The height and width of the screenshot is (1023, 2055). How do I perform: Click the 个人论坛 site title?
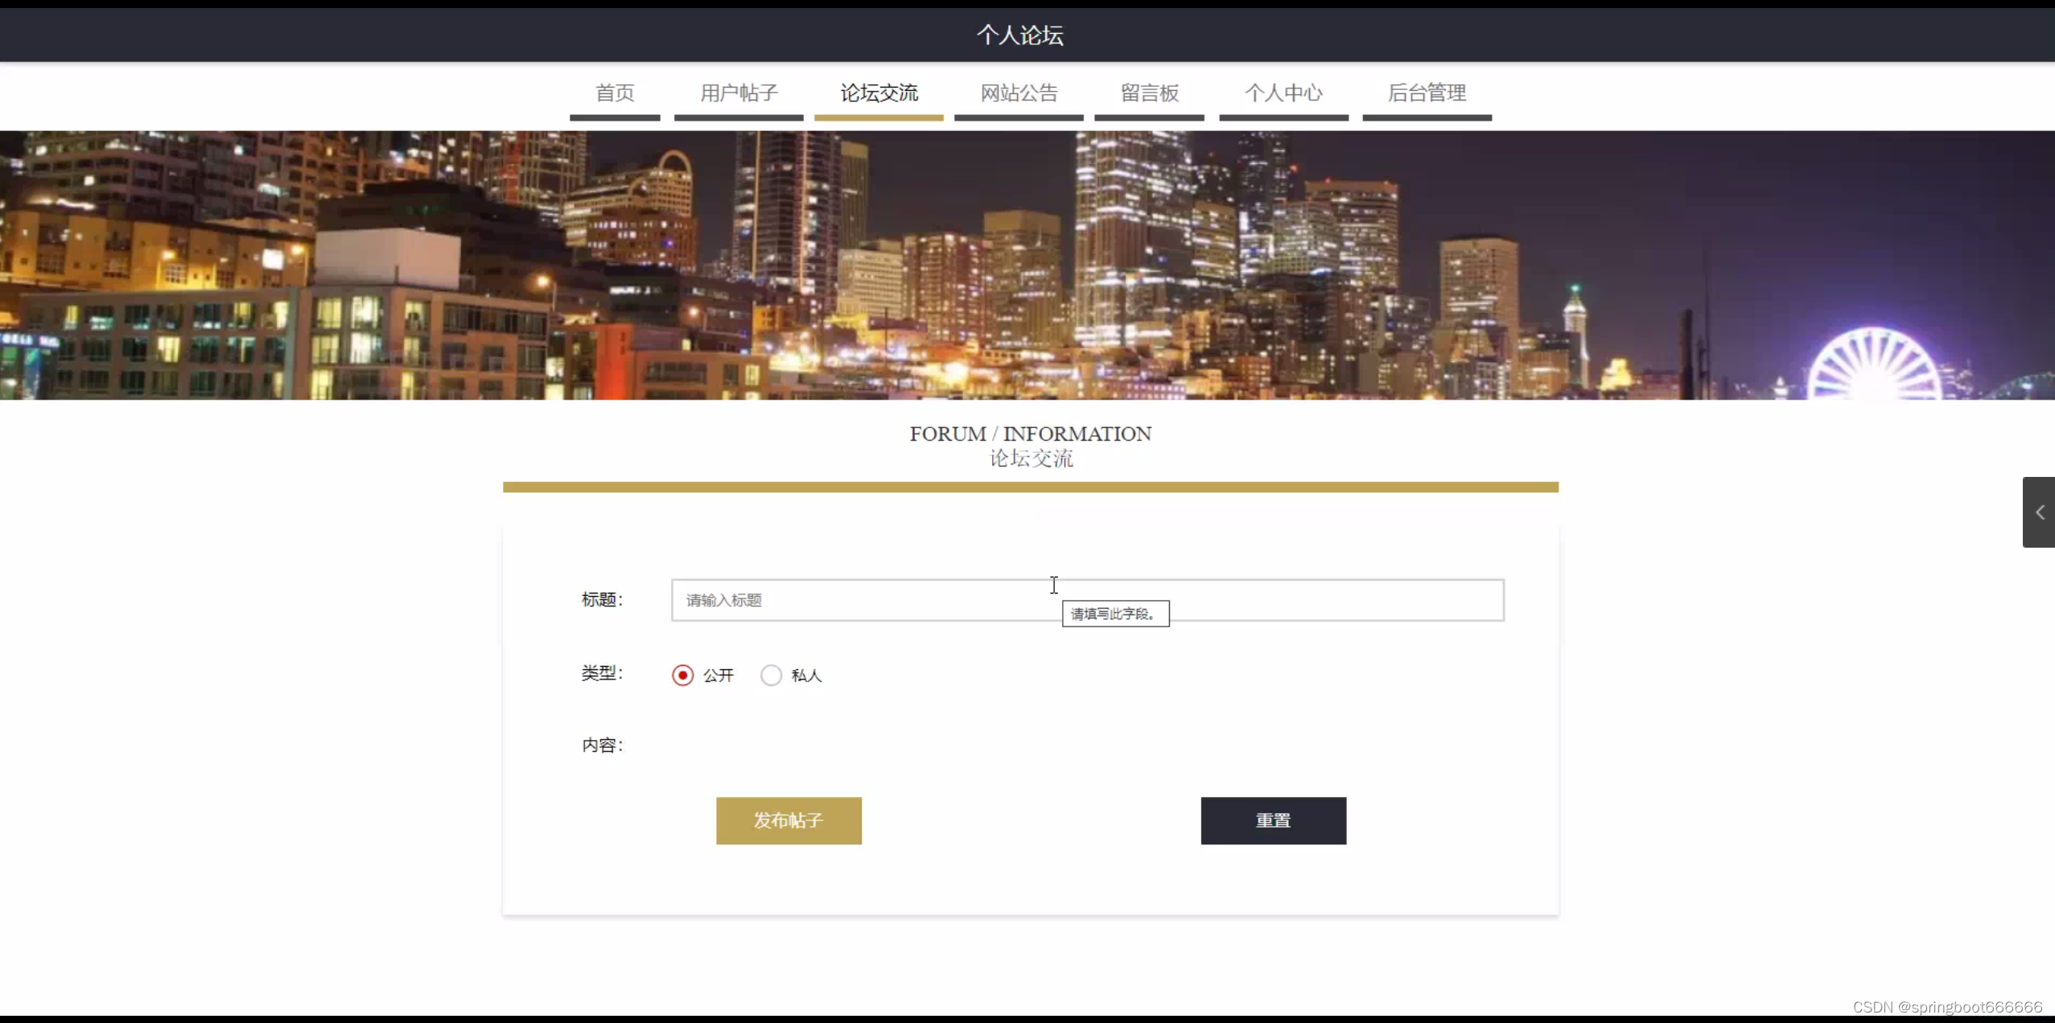coord(1019,35)
